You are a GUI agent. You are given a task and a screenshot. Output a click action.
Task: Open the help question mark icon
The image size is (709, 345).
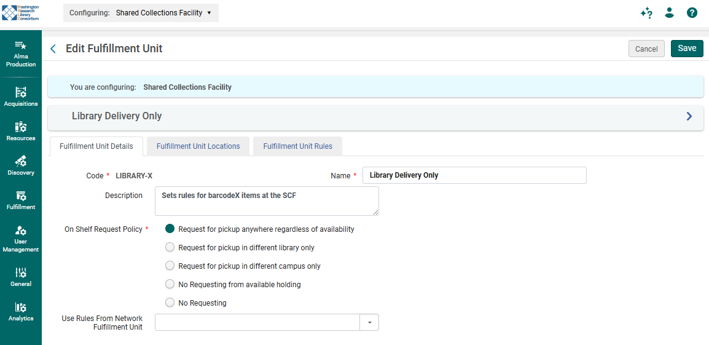click(x=692, y=13)
